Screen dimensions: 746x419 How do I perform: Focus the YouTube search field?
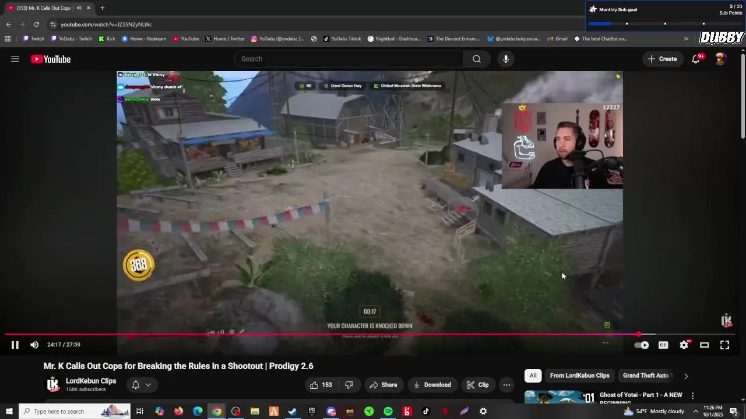pos(349,59)
